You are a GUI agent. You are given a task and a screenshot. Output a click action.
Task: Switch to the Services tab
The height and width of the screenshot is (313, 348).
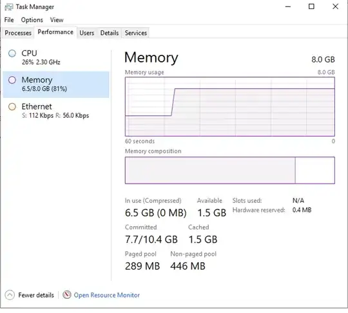point(136,33)
